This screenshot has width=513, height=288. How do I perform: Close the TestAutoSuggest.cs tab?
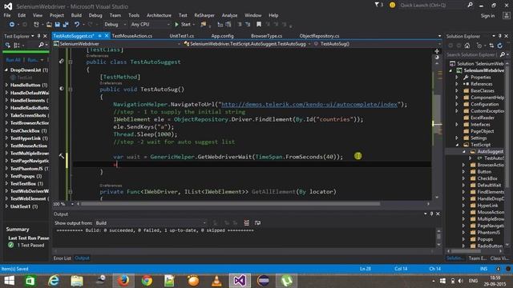[107, 36]
